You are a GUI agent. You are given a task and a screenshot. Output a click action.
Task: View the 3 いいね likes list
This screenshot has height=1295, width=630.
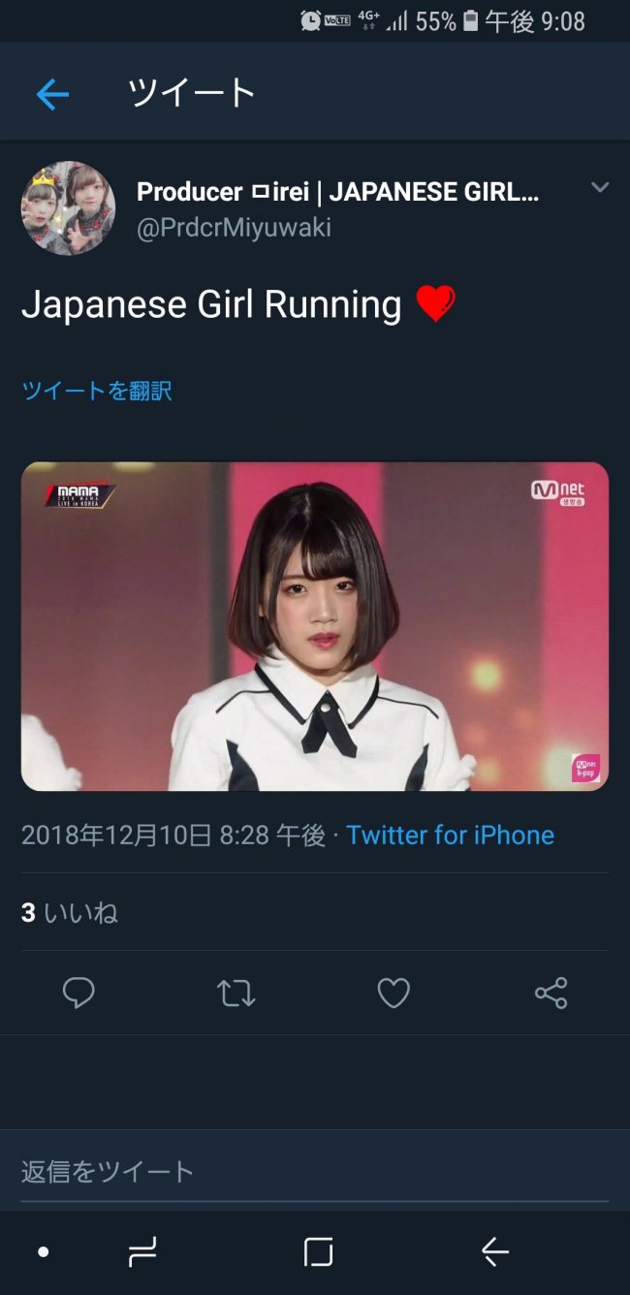tap(70, 912)
